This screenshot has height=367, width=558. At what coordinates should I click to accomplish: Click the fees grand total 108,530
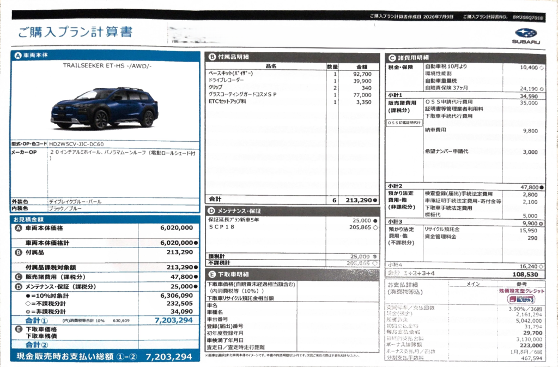click(x=525, y=274)
